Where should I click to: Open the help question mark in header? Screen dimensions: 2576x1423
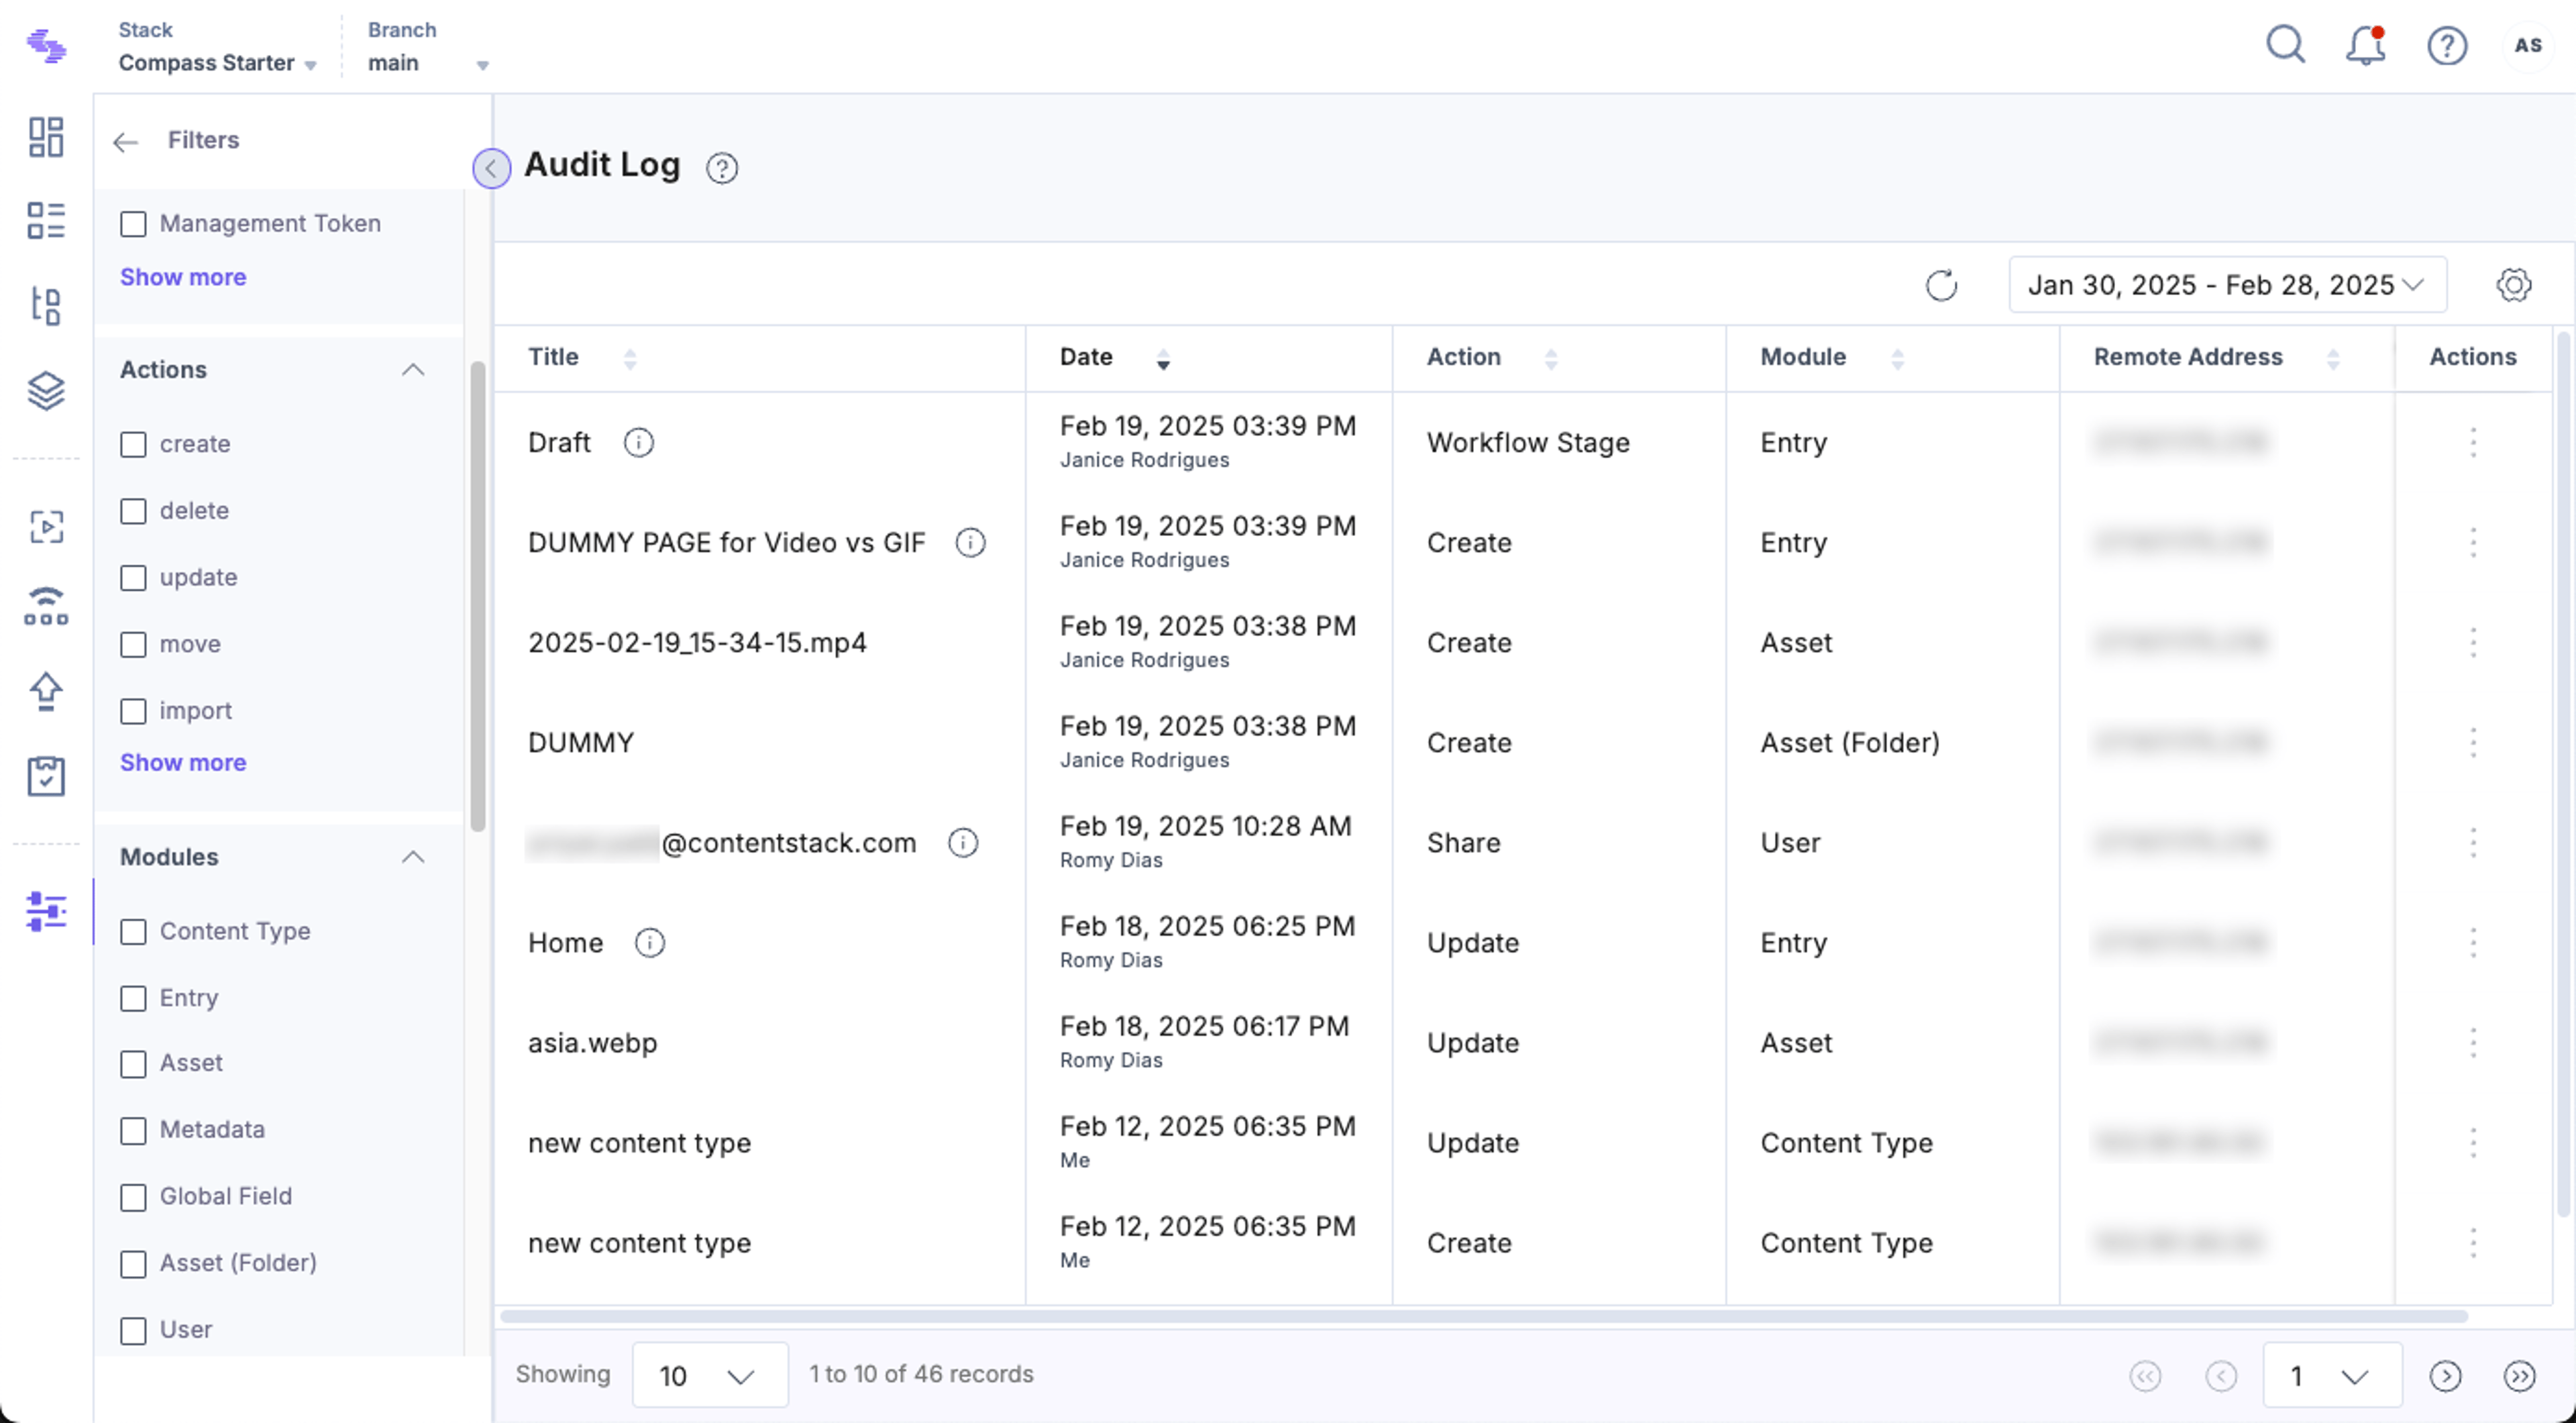coord(2447,46)
